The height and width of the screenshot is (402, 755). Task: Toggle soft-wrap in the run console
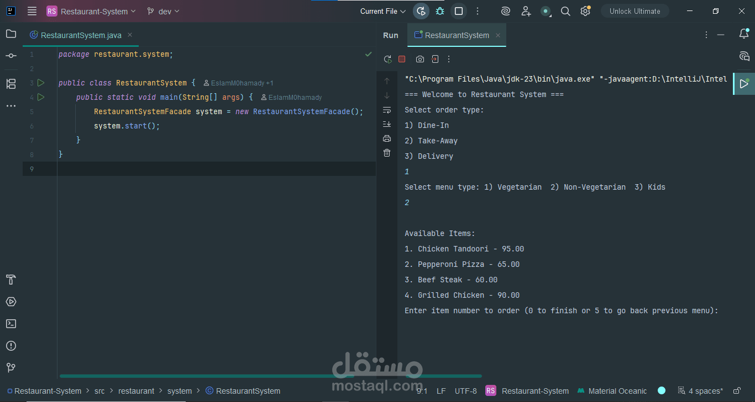pyautogui.click(x=386, y=110)
